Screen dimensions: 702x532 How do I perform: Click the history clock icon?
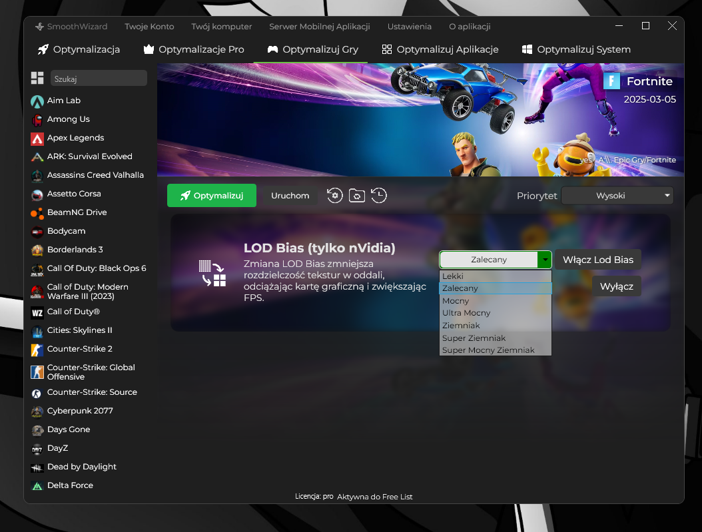tap(379, 196)
